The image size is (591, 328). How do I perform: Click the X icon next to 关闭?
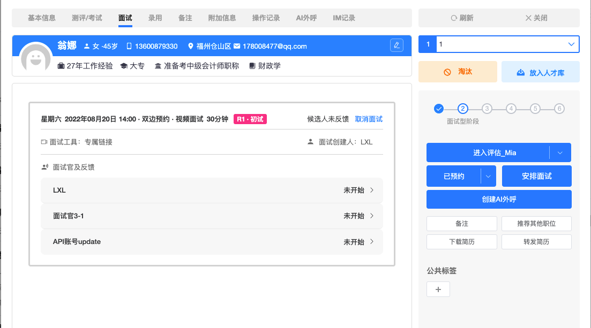528,18
